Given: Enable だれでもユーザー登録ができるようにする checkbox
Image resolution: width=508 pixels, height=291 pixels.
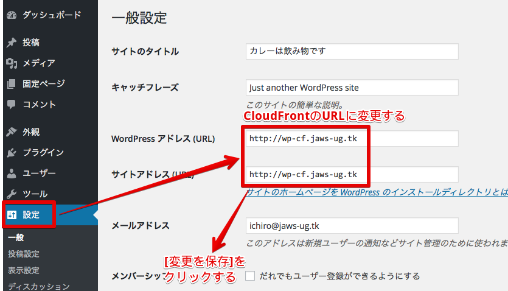Looking at the screenshot, I should 250,276.
